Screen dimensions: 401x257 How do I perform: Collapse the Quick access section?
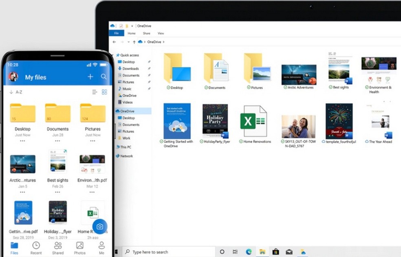click(x=115, y=55)
